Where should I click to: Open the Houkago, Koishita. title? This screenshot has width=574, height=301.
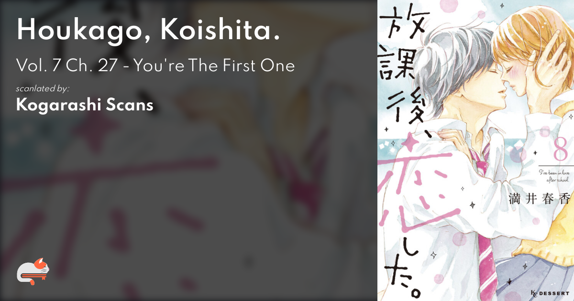[x=149, y=31]
